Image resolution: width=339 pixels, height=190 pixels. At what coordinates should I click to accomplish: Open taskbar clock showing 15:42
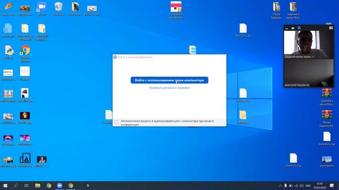(x=319, y=185)
